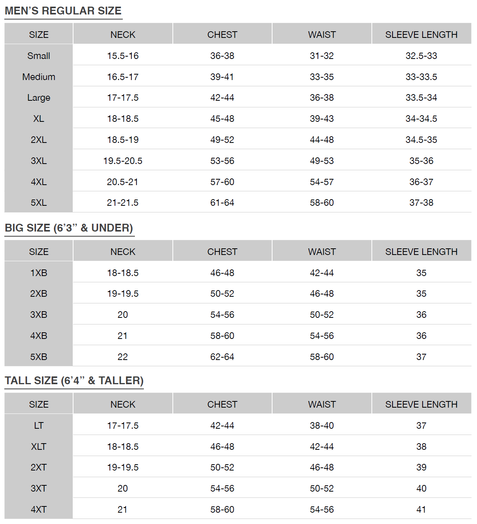Click the MEN'S REGULAR SIZE heading
This screenshot has height=524, width=477.
[x=63, y=11]
